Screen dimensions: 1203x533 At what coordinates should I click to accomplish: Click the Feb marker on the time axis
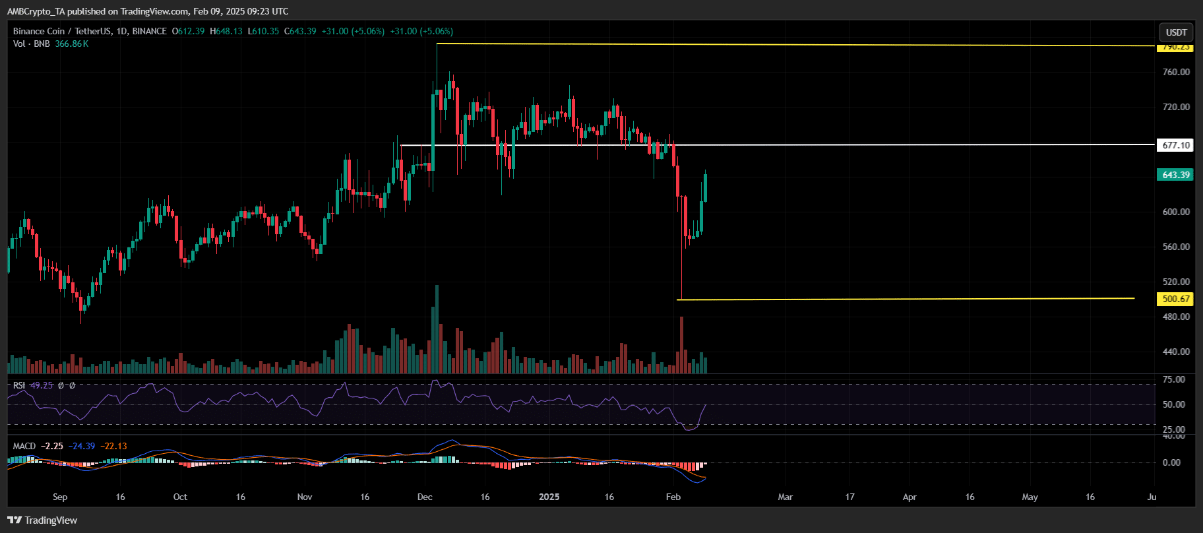click(x=673, y=497)
